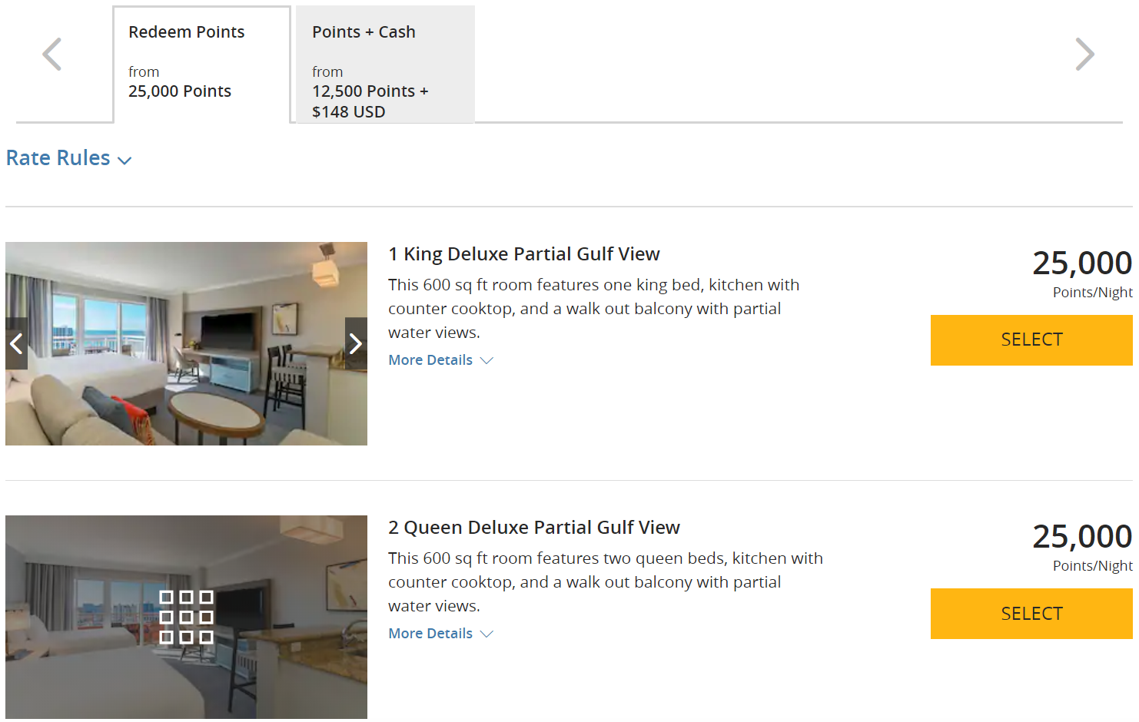Viewport: 1139px width, 722px height.
Task: Select the 1 King Deluxe Partial Gulf View
Action: click(x=1031, y=339)
